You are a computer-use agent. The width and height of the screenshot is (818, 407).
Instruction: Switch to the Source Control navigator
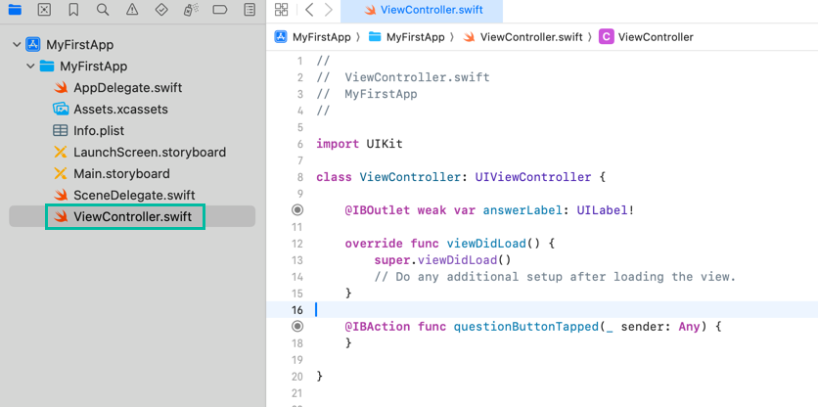44,10
